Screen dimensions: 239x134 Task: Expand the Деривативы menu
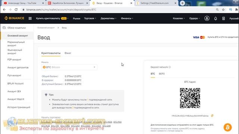coord(108,18)
